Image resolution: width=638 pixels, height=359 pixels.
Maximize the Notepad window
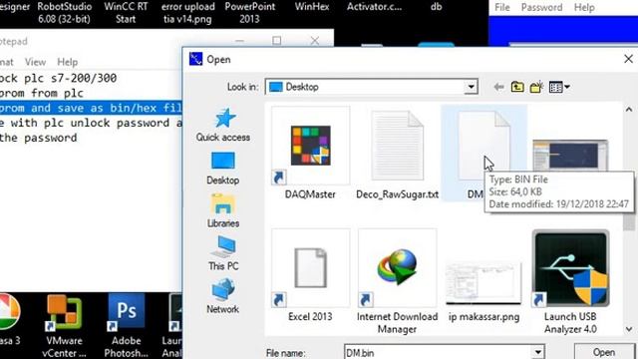pyautogui.click(x=277, y=40)
